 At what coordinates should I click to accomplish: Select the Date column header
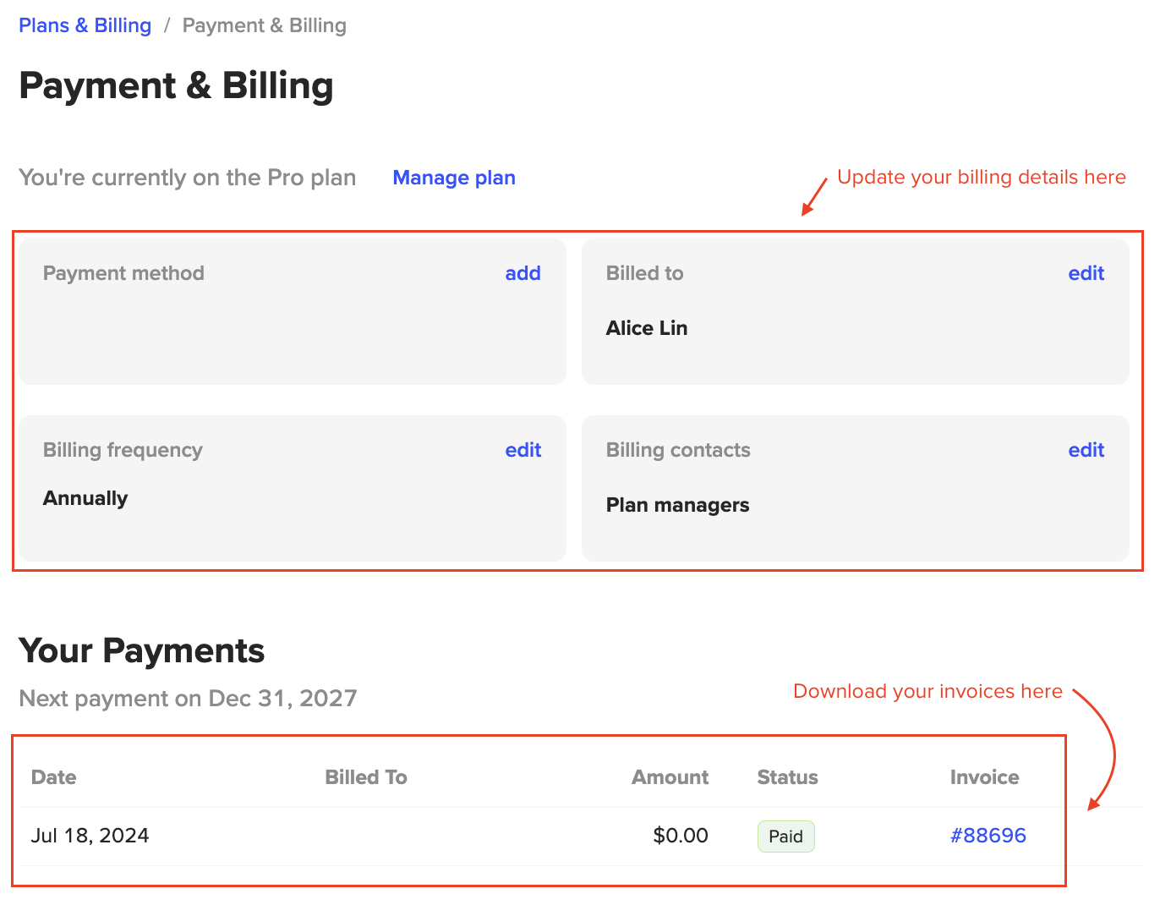[x=54, y=777]
